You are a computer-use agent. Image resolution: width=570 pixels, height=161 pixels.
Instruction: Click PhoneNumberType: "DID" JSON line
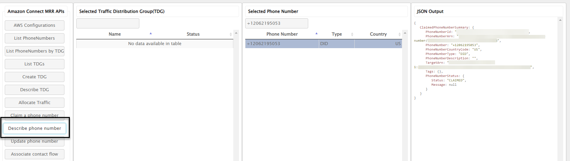click(448, 54)
